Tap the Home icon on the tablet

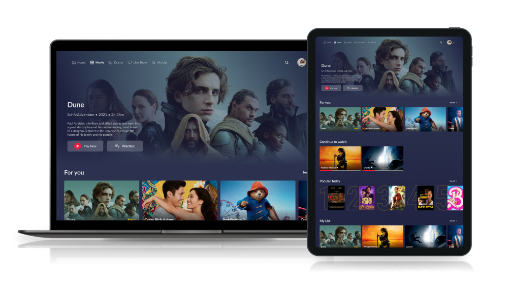325,43
